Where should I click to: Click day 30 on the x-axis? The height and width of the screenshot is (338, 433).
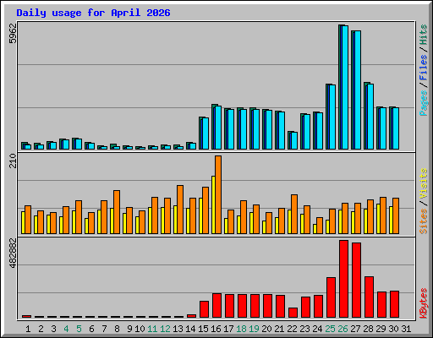click(x=393, y=329)
